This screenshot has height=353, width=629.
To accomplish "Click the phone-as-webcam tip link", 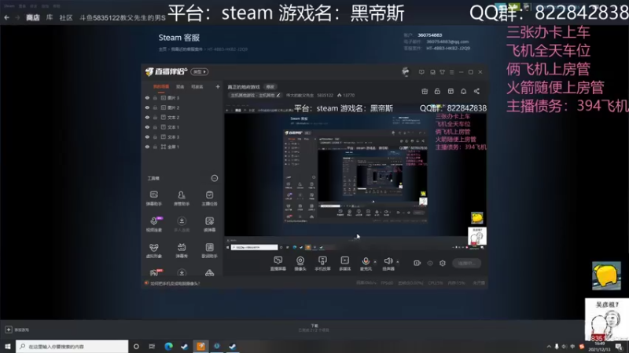I will [x=175, y=283].
